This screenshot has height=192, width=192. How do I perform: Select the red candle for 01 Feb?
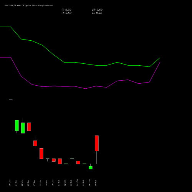(x=60, y=161)
